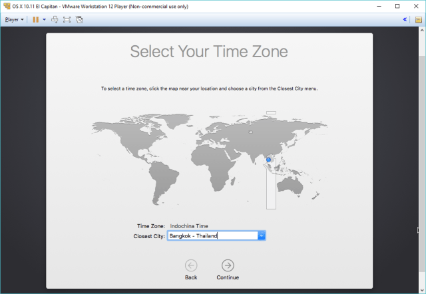The height and width of the screenshot is (294, 426).
Task: Switch to Unity mode
Action: pos(79,19)
